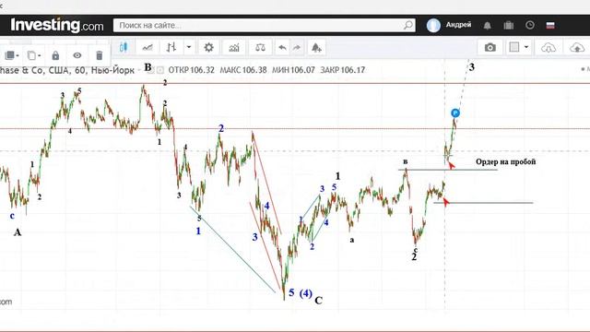
Task: Open the clock icon in header
Action: 530,25
